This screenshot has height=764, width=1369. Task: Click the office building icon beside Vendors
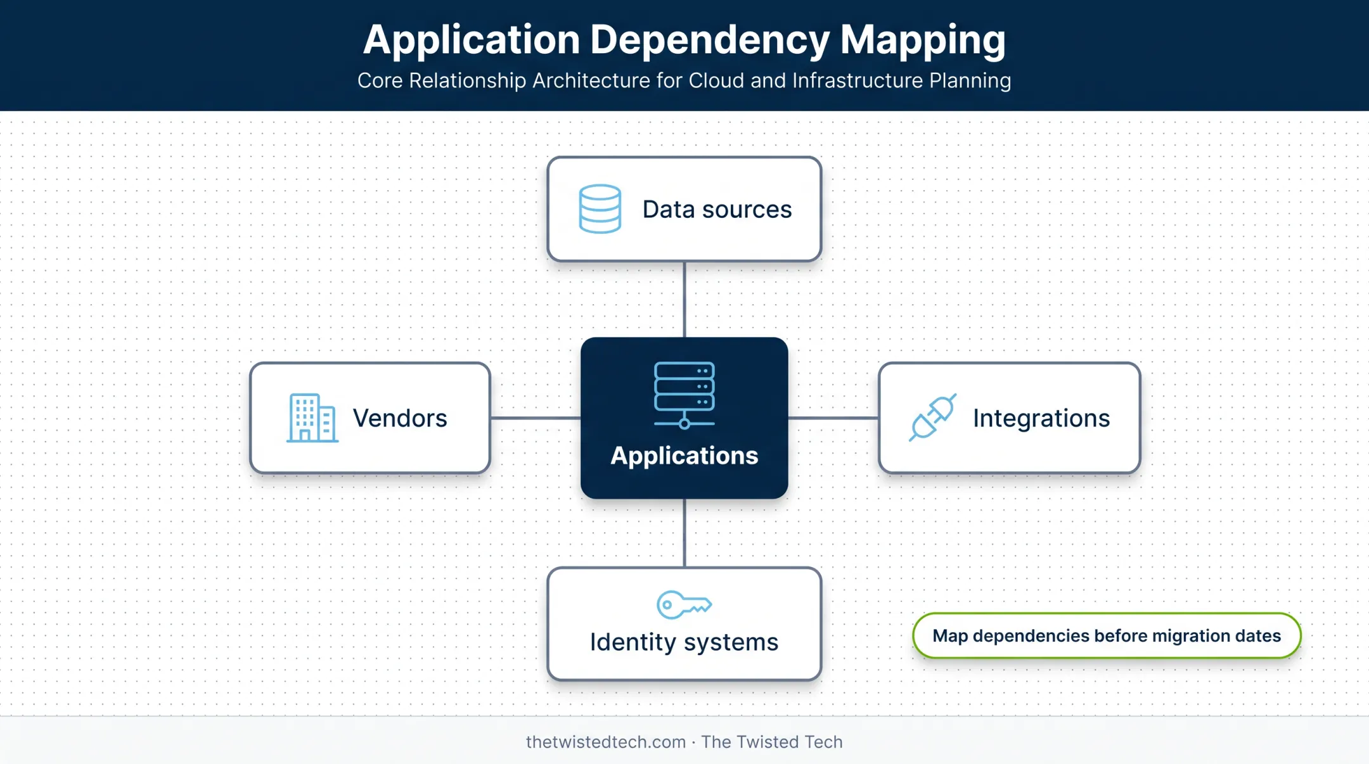312,418
